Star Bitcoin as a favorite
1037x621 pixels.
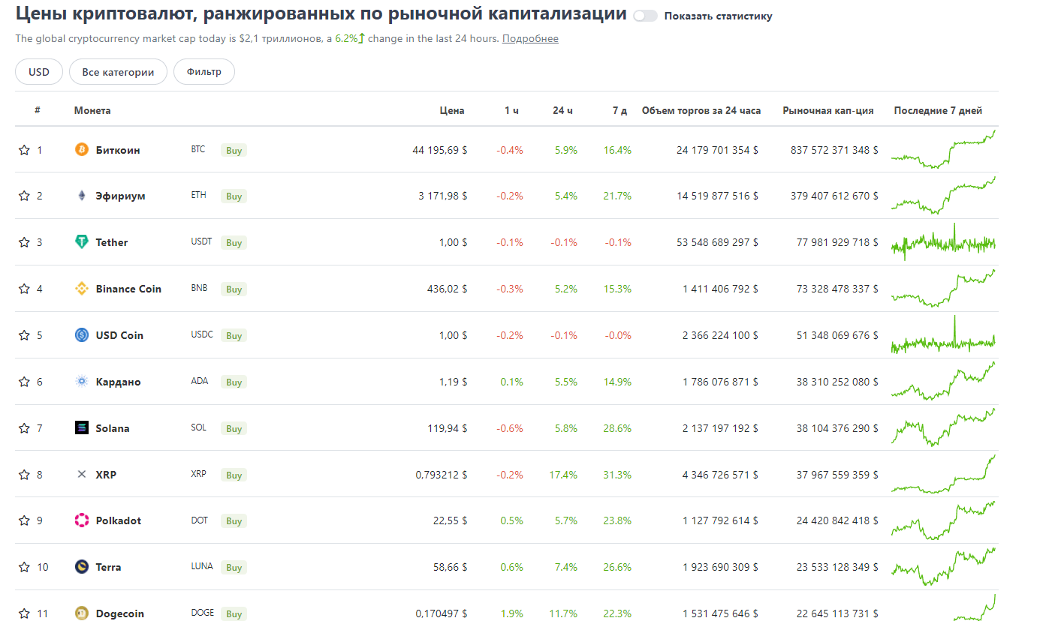[x=24, y=150]
